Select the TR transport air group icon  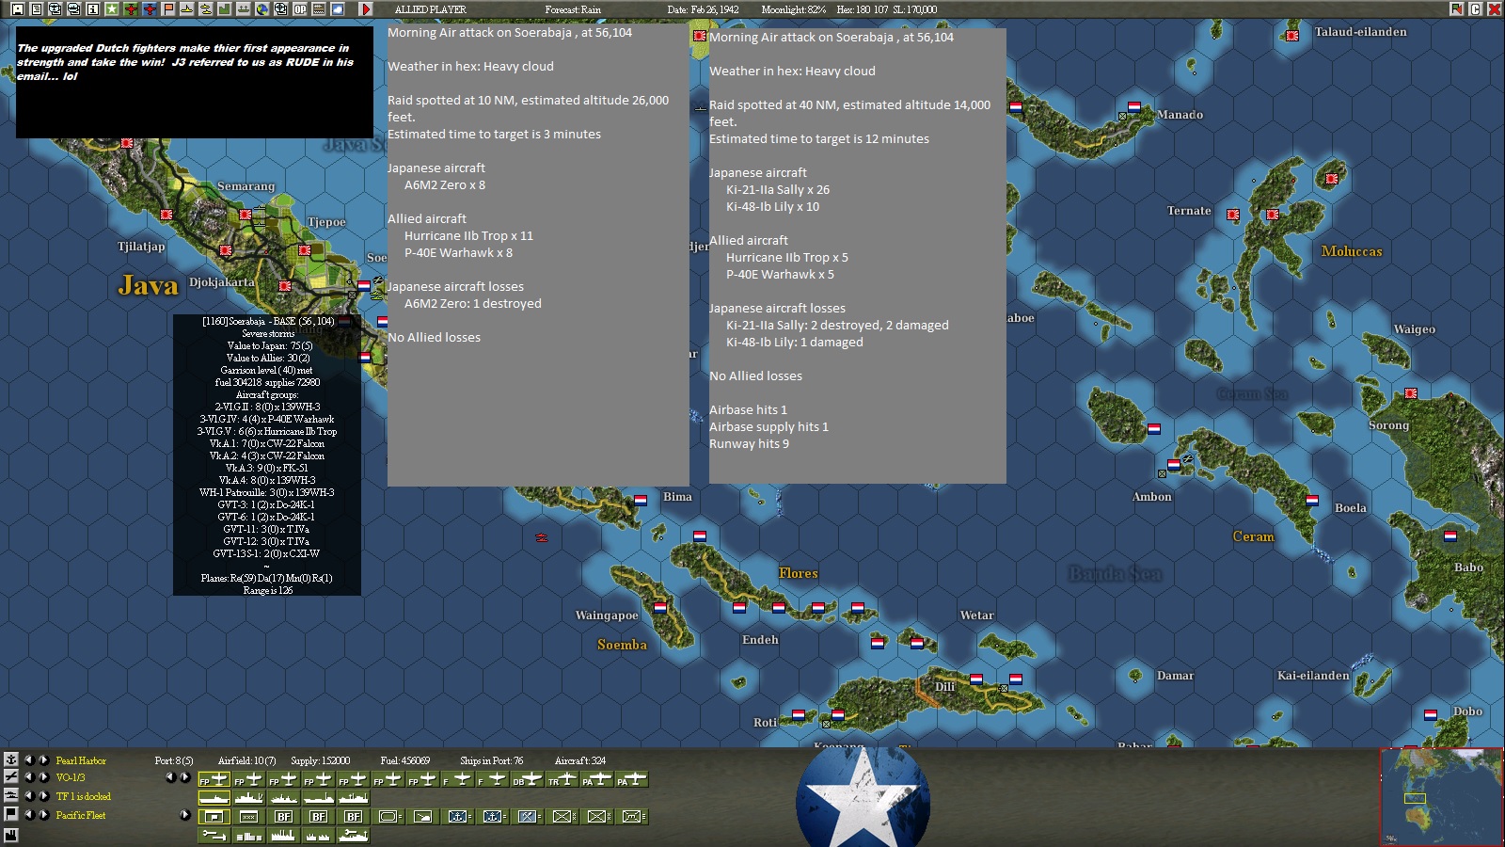562,780
